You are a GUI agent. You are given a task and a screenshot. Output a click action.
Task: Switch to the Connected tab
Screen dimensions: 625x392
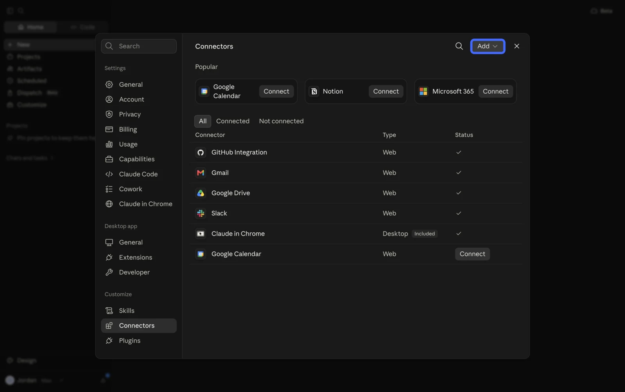233,121
